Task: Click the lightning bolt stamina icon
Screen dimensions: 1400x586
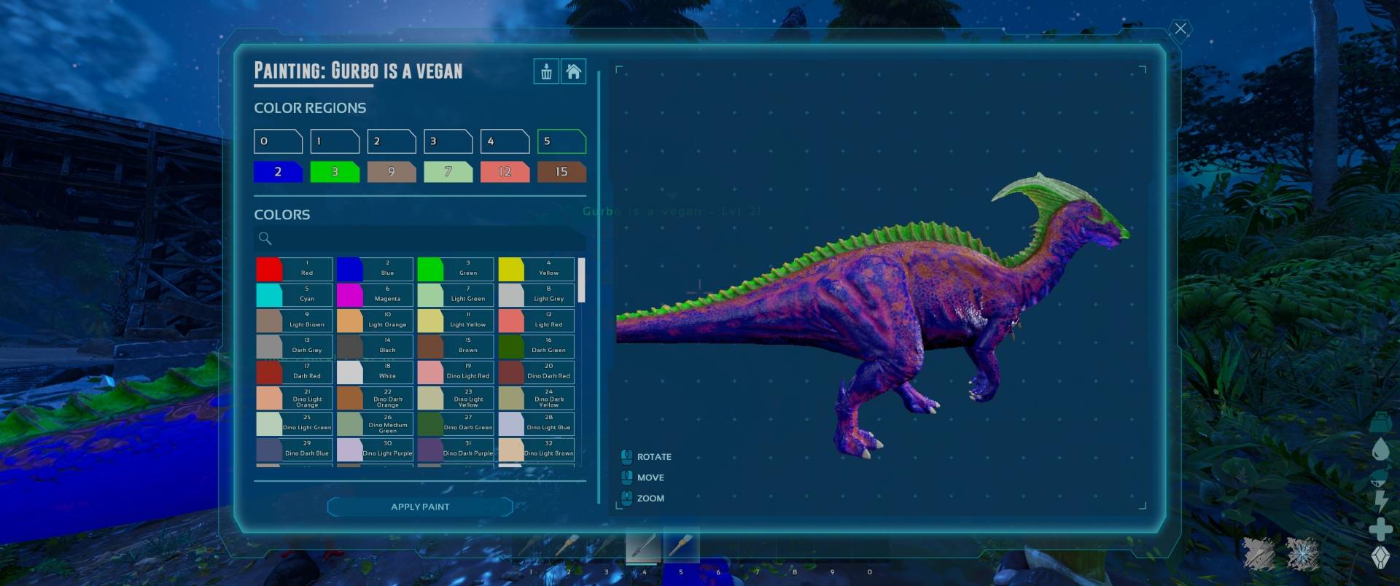Action: (x=1380, y=501)
